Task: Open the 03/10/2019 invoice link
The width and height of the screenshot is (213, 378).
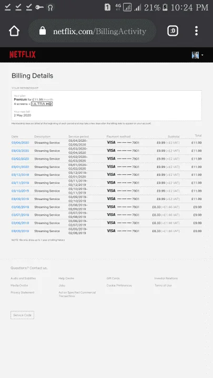Action: (20, 191)
